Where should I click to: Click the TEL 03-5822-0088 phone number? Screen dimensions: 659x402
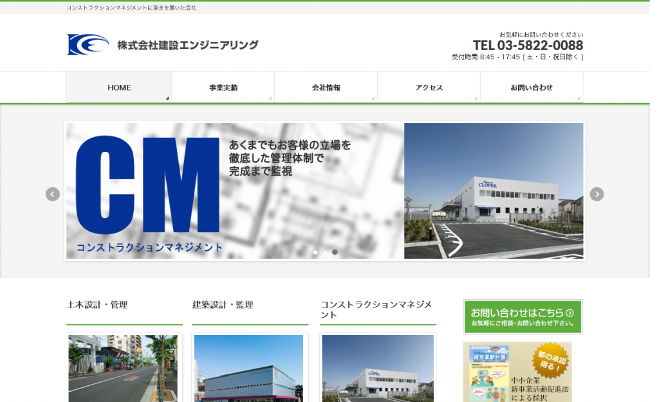tap(528, 46)
